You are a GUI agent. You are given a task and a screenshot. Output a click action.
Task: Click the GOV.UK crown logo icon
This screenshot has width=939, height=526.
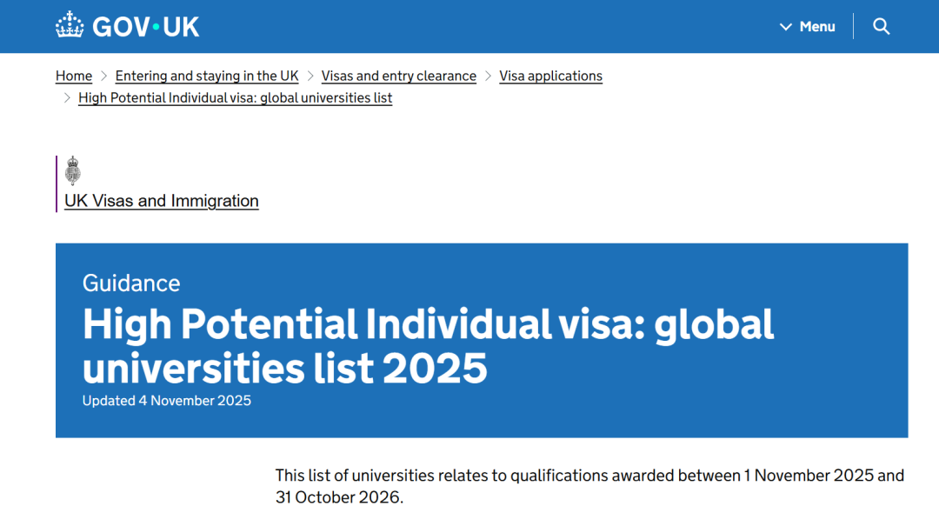pyautogui.click(x=70, y=25)
